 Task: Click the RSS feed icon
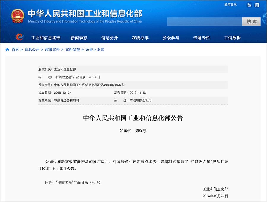tap(249, 5)
